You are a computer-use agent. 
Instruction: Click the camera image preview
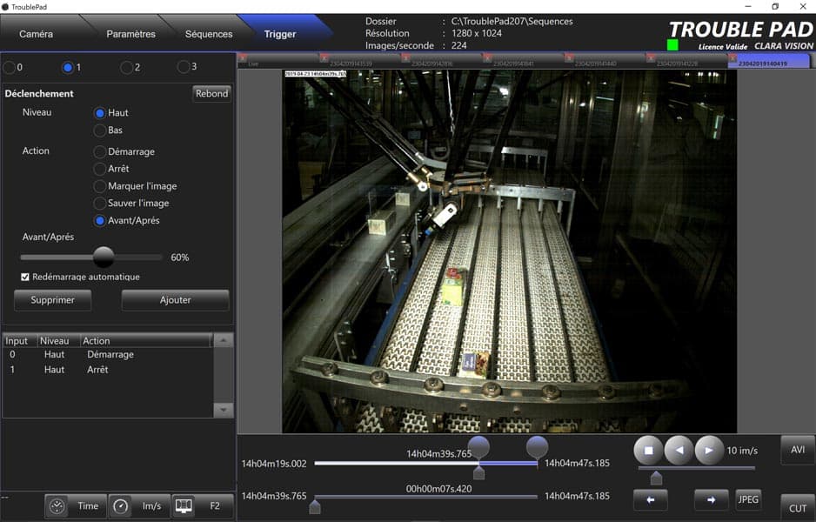point(509,251)
